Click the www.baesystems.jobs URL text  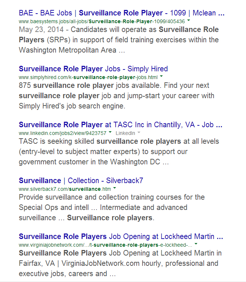pos(102,22)
